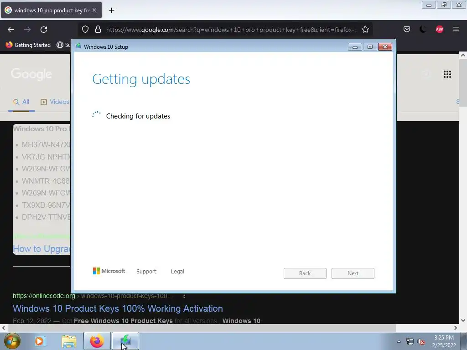The width and height of the screenshot is (467, 350).
Task: Click the Legal link in Setup
Action: (x=177, y=272)
